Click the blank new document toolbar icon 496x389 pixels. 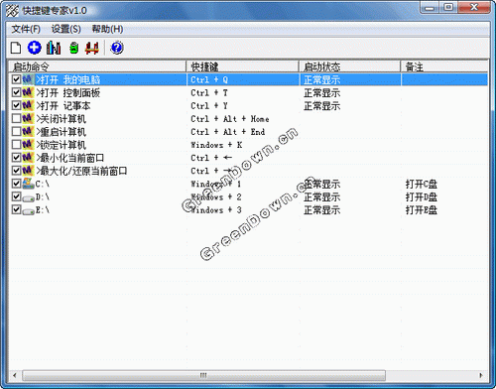pos(16,48)
